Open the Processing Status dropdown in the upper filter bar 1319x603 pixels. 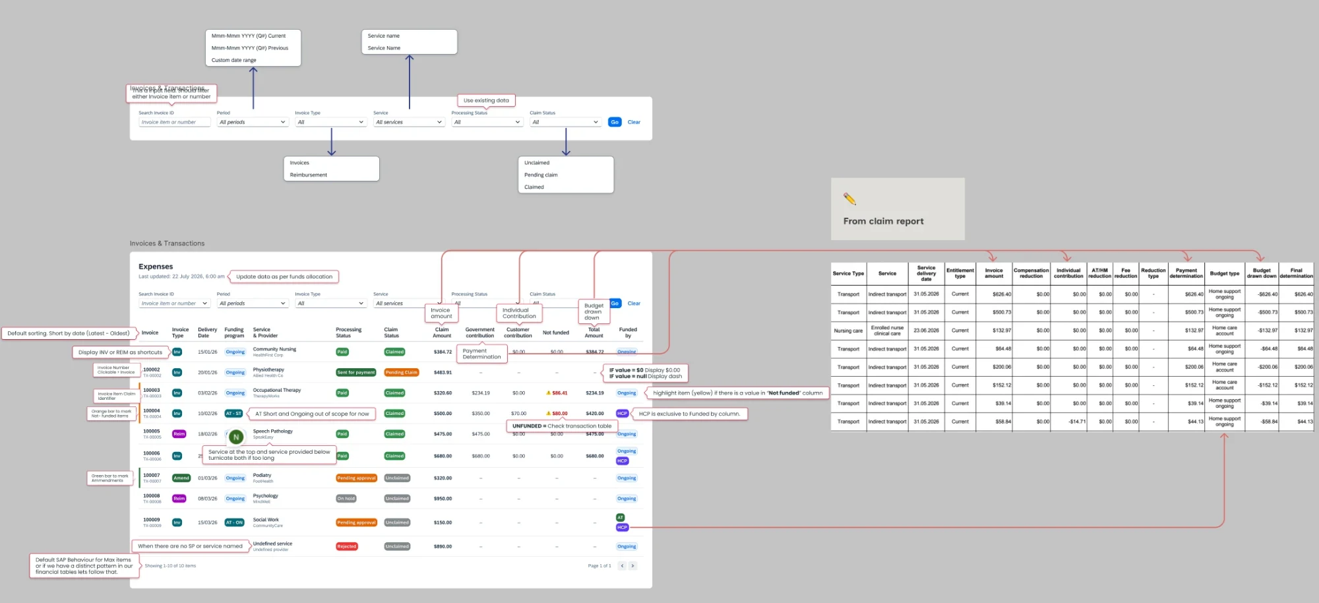point(487,122)
